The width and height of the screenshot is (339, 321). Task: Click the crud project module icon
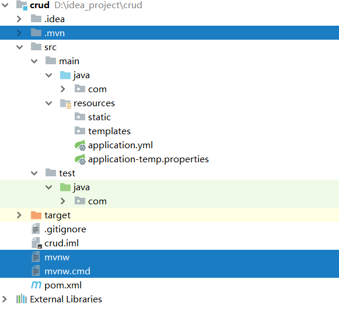point(22,5)
